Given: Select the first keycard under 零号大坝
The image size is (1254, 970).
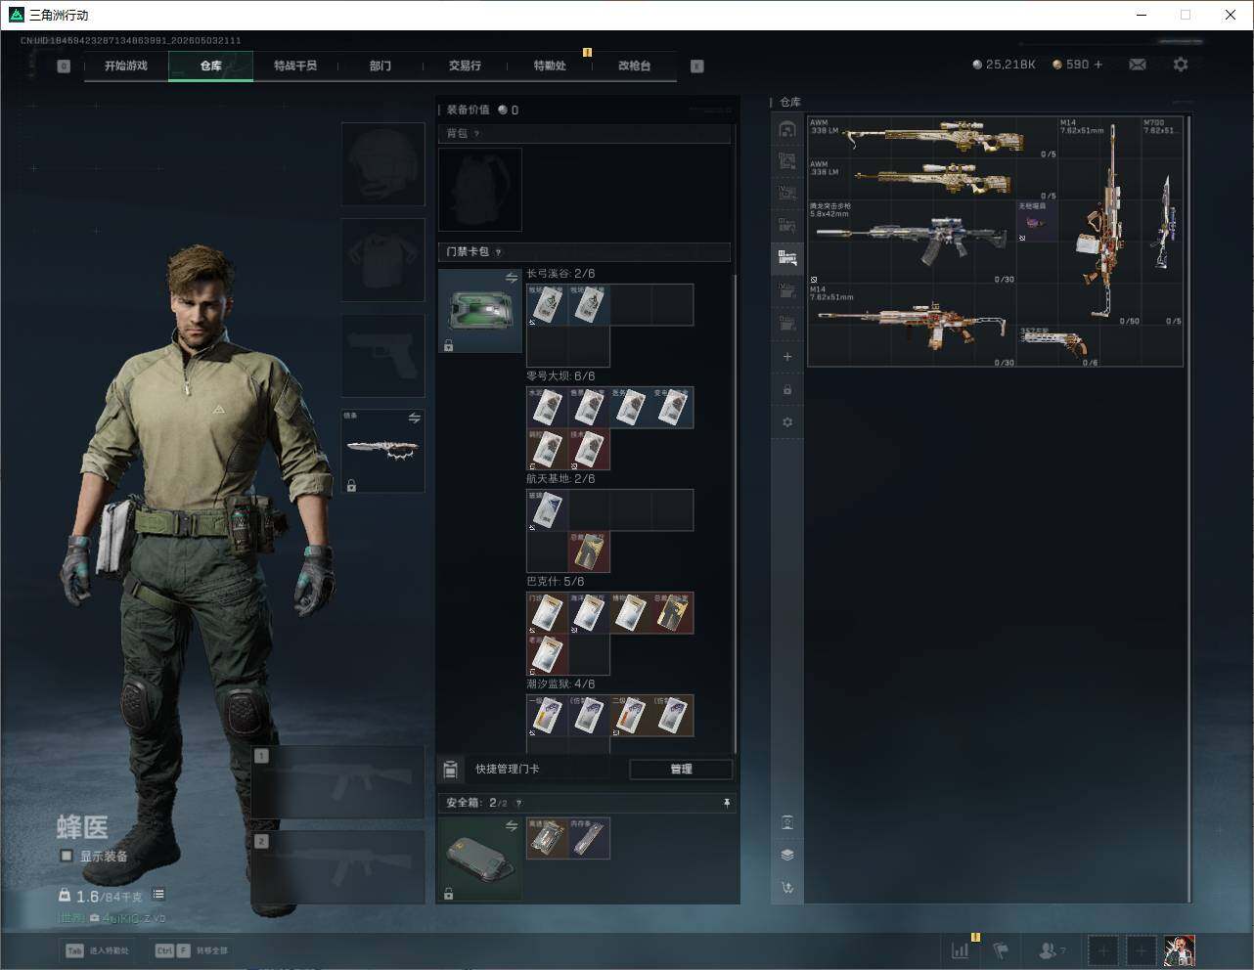Looking at the screenshot, I should pos(548,408).
